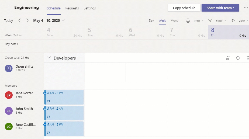249x139 pixels.
Task: Click the Open shifts clock icon
Action: click(x=9, y=68)
